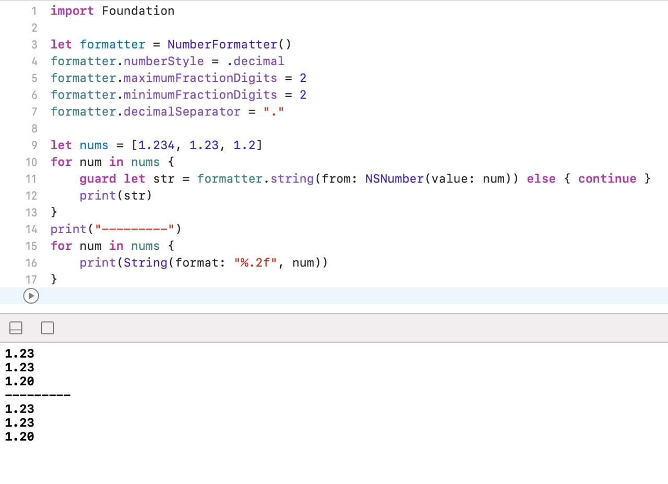Click 'NSNumber' on line 11
The width and height of the screenshot is (668, 484).
395,178
